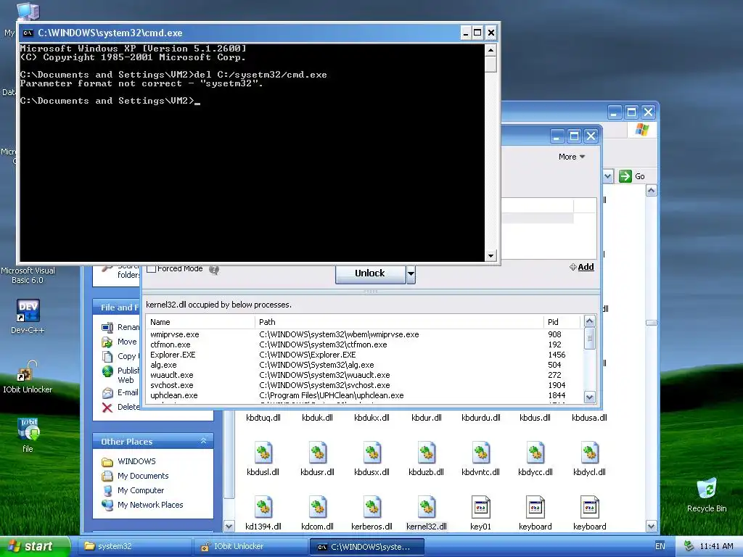Click the EN language indicator in taskbar
Screen dimensions: 743x557
(660, 546)
